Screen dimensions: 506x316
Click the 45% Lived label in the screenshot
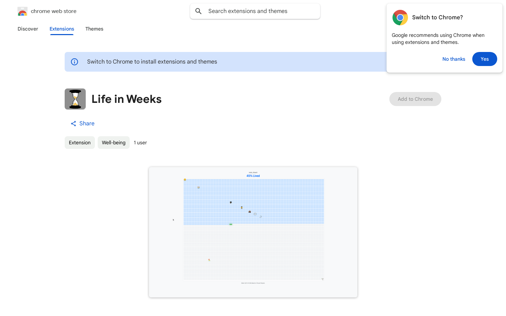pyautogui.click(x=253, y=176)
